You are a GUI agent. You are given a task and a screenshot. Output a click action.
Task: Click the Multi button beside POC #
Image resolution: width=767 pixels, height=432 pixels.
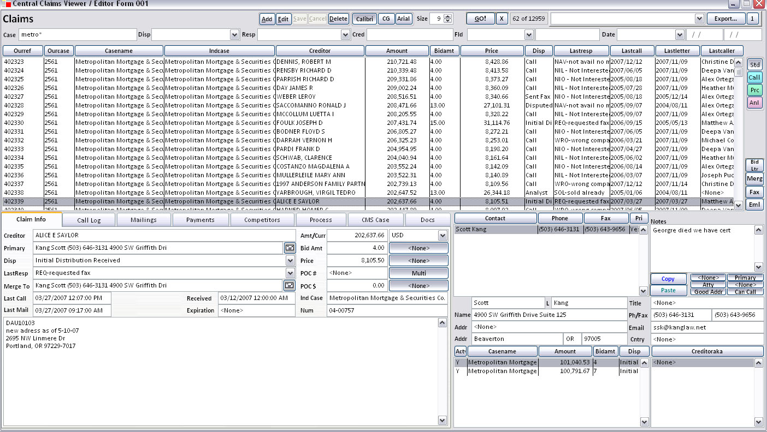418,273
